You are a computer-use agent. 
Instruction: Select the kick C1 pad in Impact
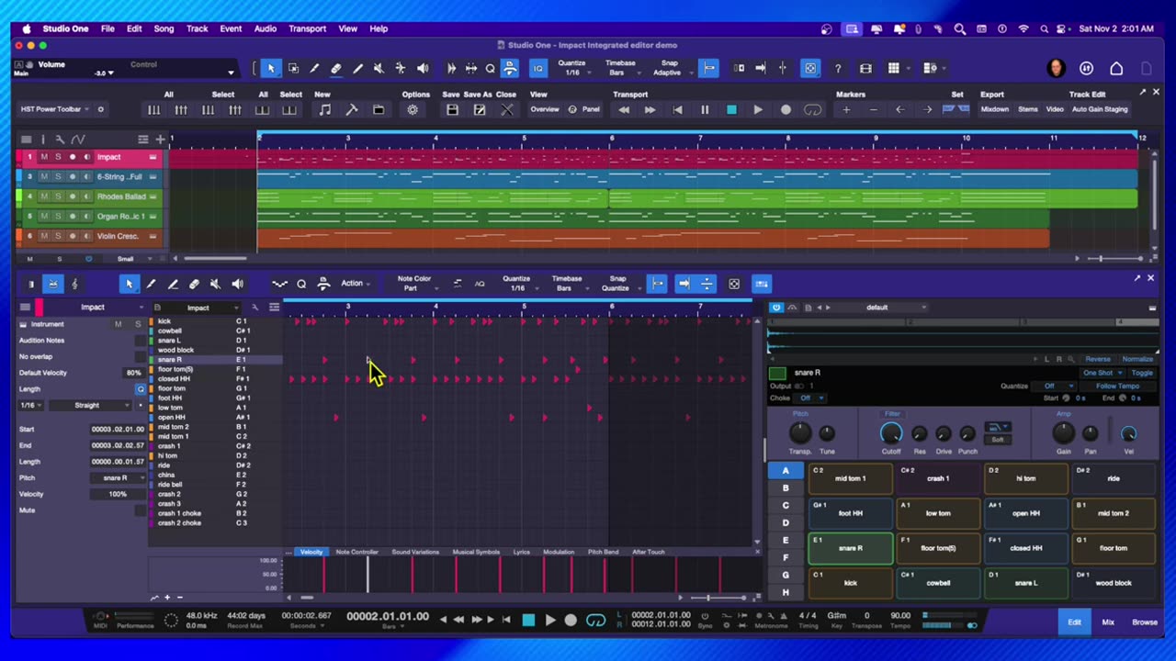click(850, 583)
